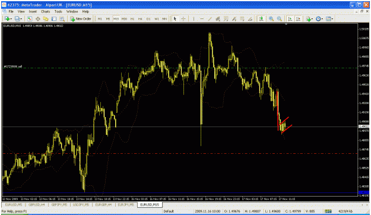
Task: Pick the Equidistant Channel tool
Action: pos(218,18)
